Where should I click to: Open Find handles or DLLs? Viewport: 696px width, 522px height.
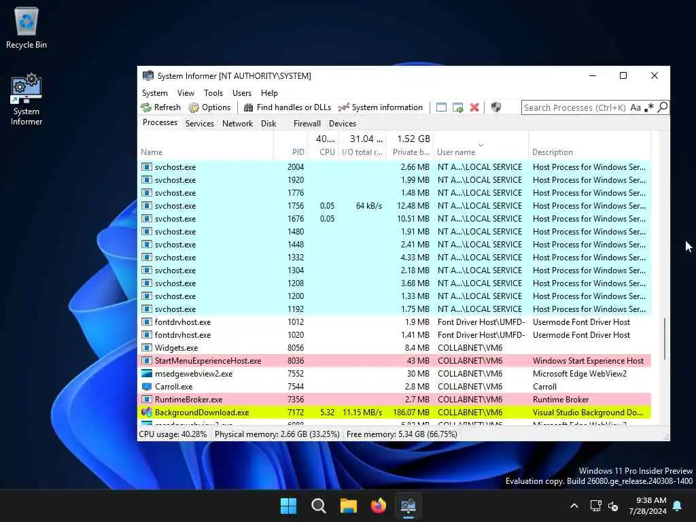click(288, 107)
